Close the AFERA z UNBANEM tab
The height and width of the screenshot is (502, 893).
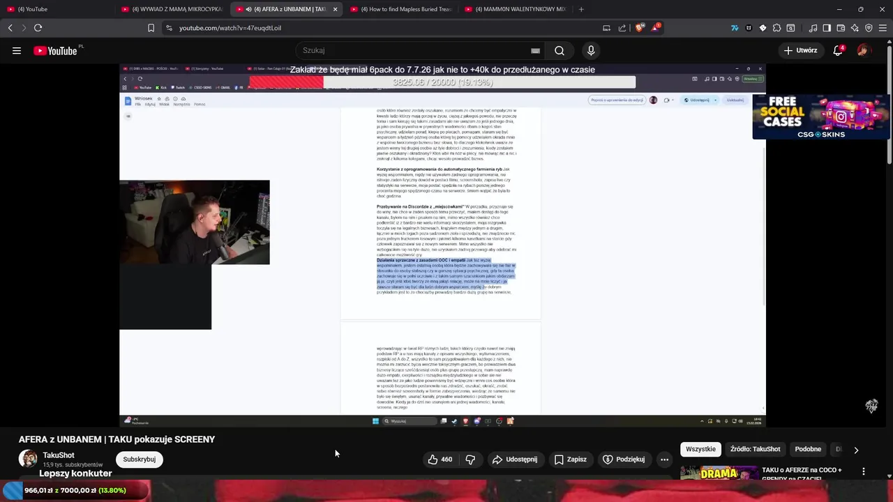point(335,9)
